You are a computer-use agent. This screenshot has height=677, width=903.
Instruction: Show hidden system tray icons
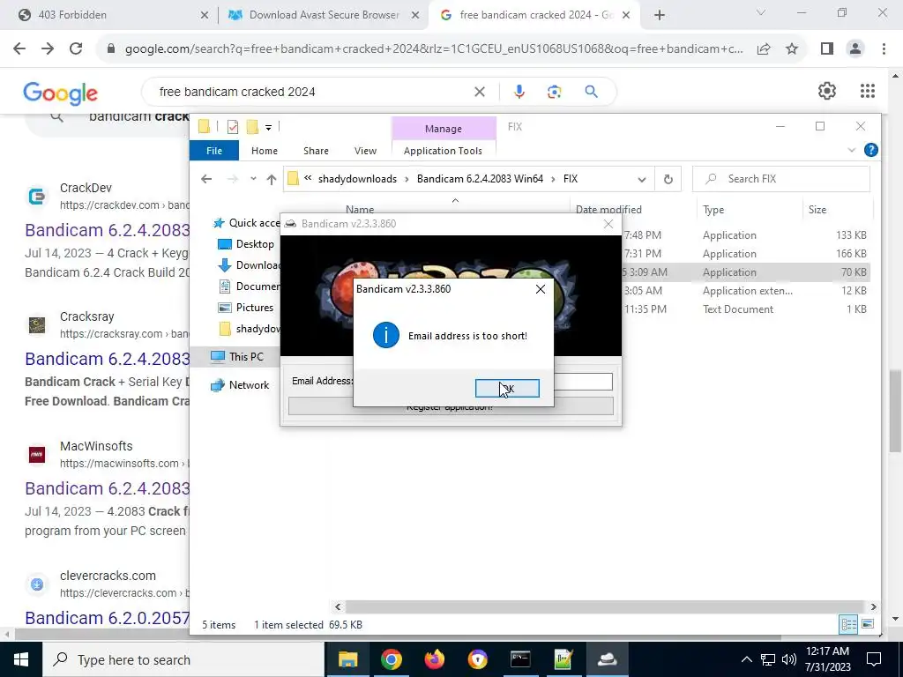coord(746,659)
